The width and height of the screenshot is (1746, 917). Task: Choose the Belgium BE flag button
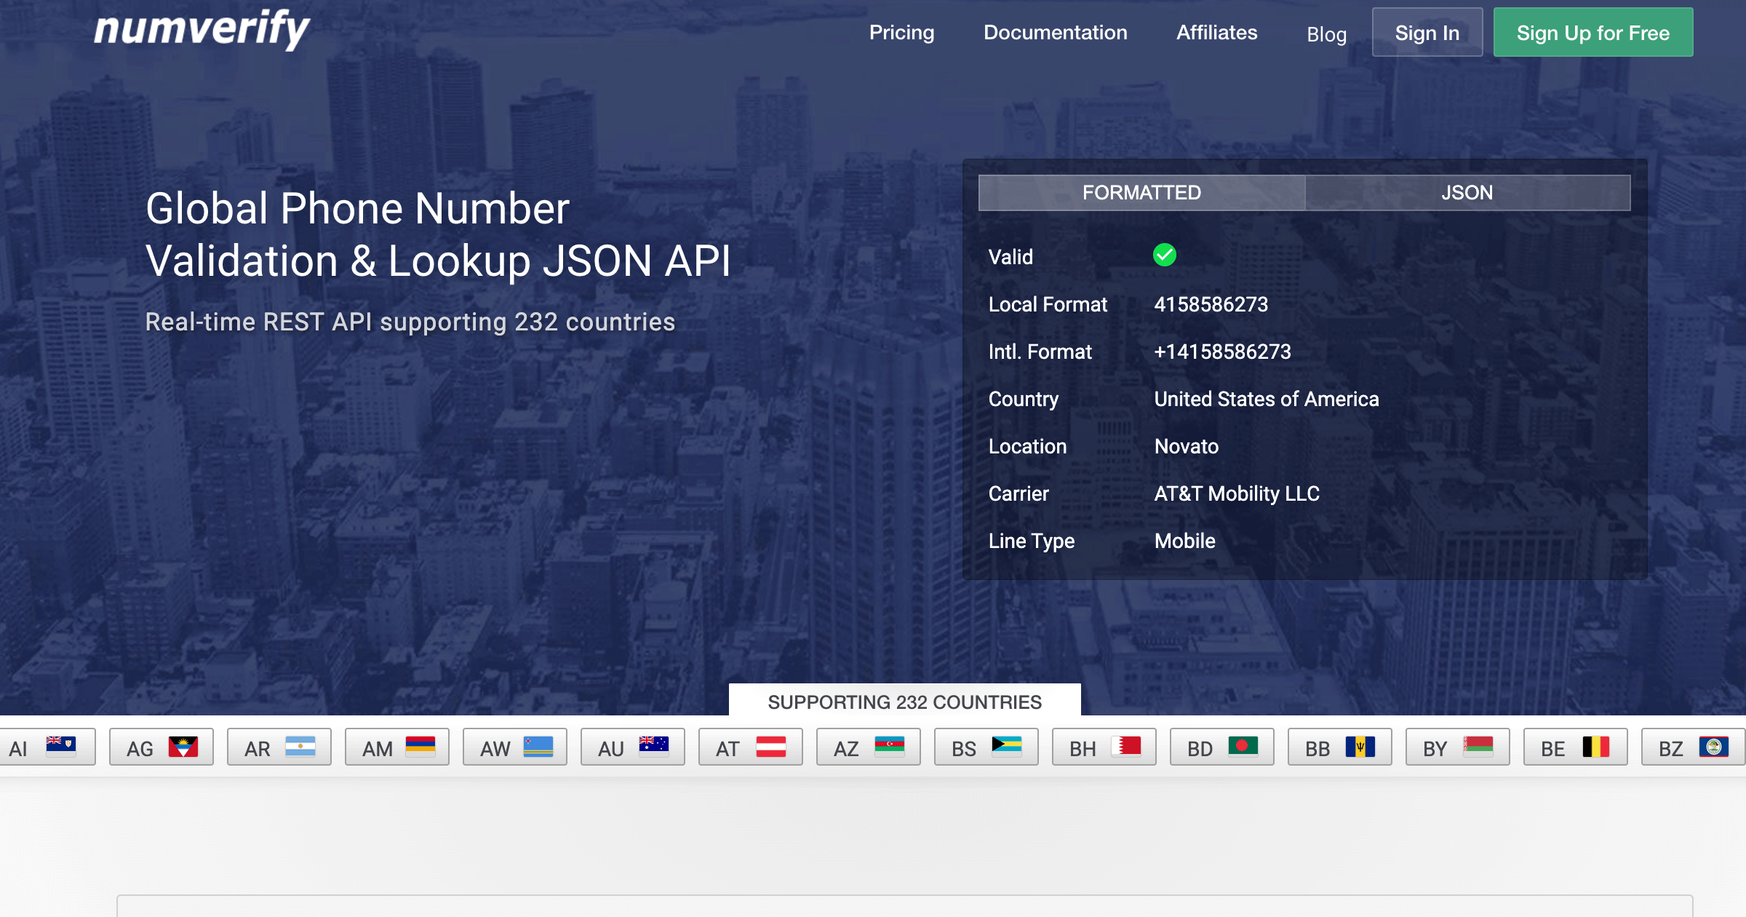tap(1575, 747)
